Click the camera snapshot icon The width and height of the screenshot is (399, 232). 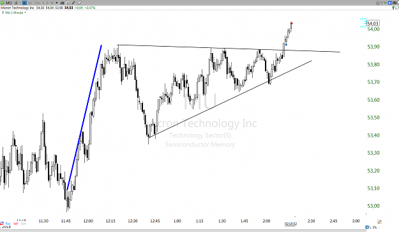(68, 3)
